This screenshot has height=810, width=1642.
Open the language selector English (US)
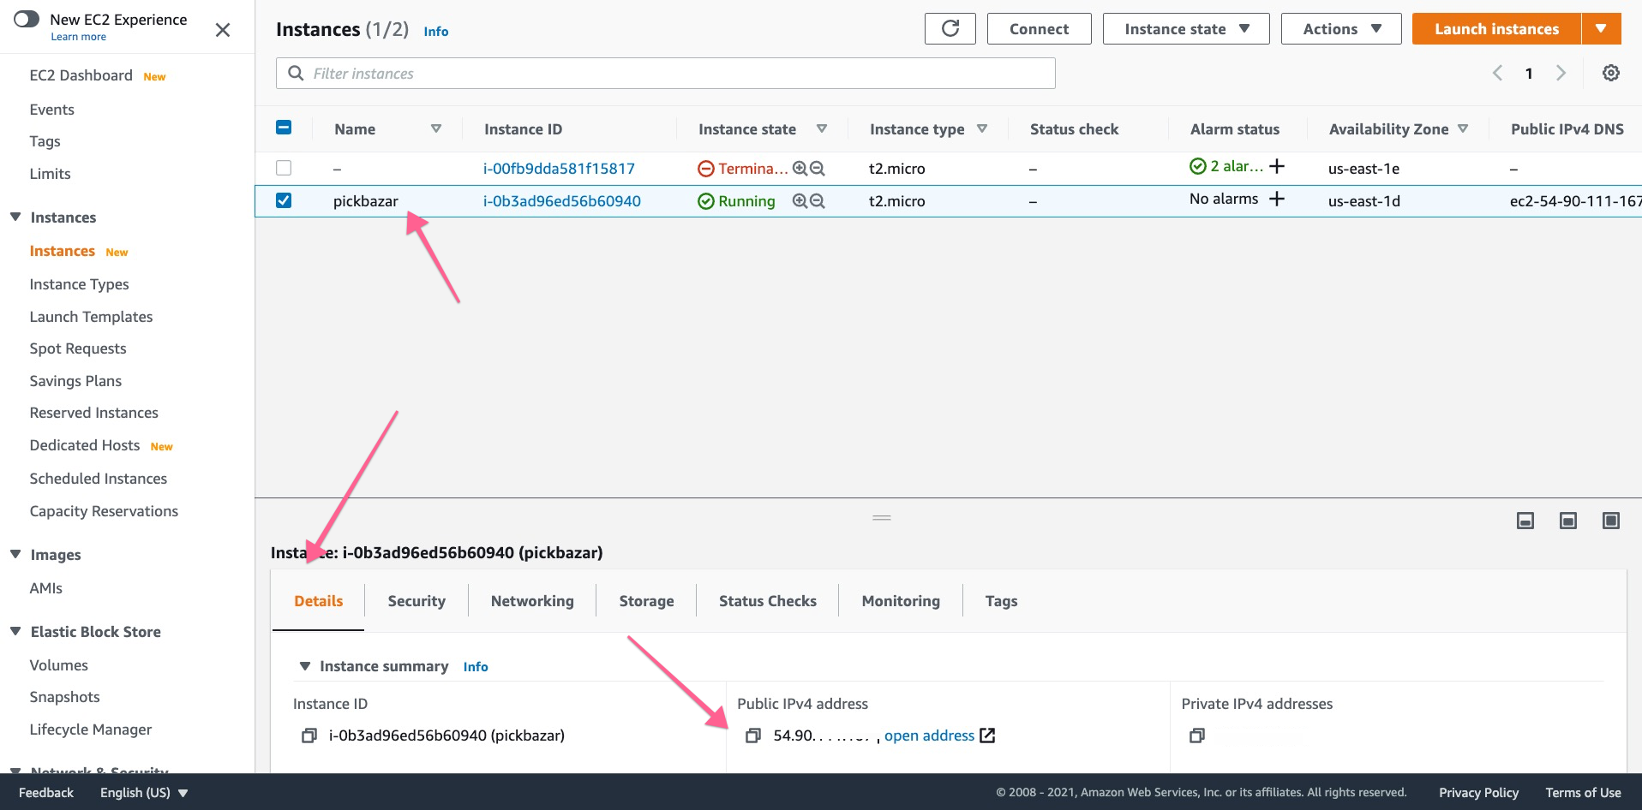click(144, 793)
